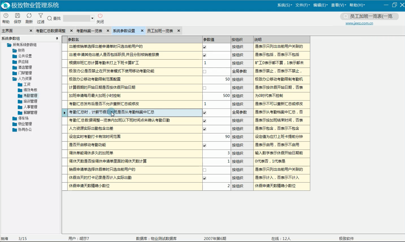Click the pin icon of 系统参数组 panel
The height and width of the screenshot is (242, 405).
57,38
